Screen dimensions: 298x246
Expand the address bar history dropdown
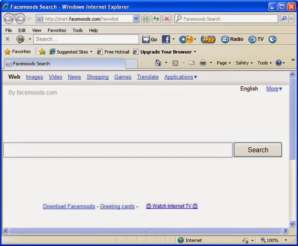[x=136, y=19]
